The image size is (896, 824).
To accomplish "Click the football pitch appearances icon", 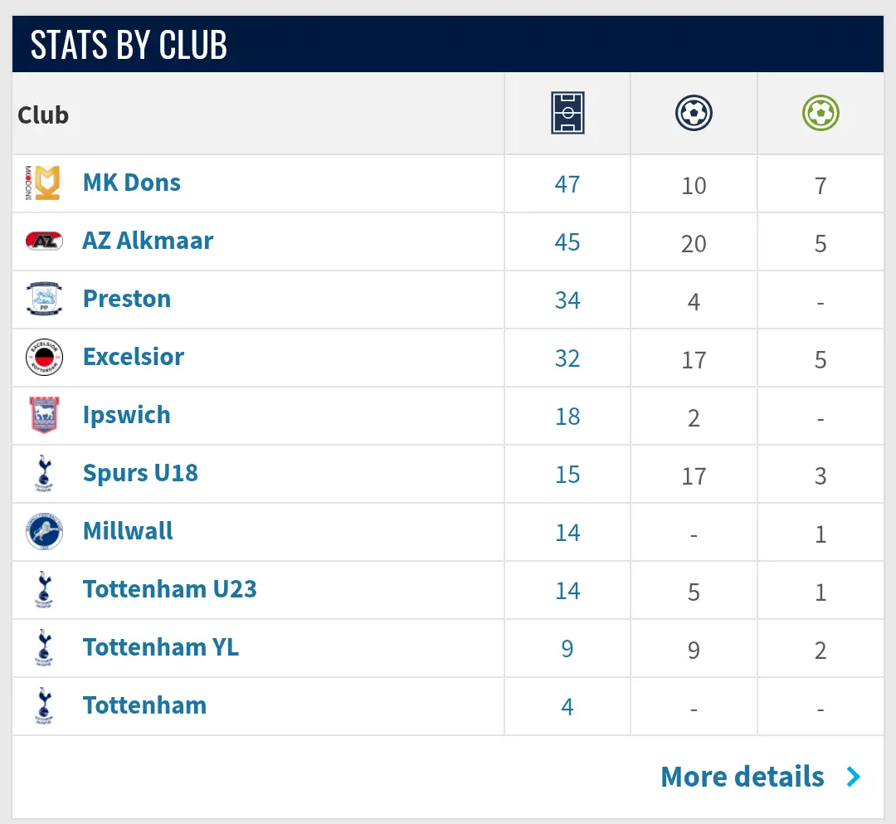I will click(x=567, y=113).
